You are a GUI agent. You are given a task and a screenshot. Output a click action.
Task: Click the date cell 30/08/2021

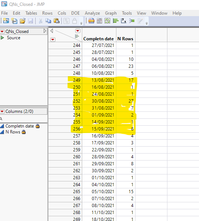pyautogui.click(x=99, y=101)
